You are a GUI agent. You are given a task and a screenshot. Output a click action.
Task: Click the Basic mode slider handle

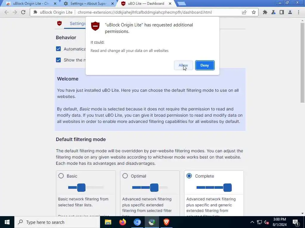pos(81,188)
